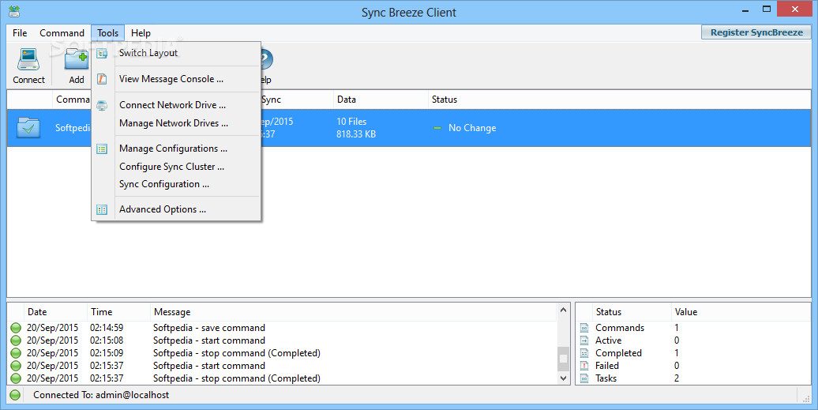Click log scrollbar up arrow
818x410 pixels.
pyautogui.click(x=564, y=310)
